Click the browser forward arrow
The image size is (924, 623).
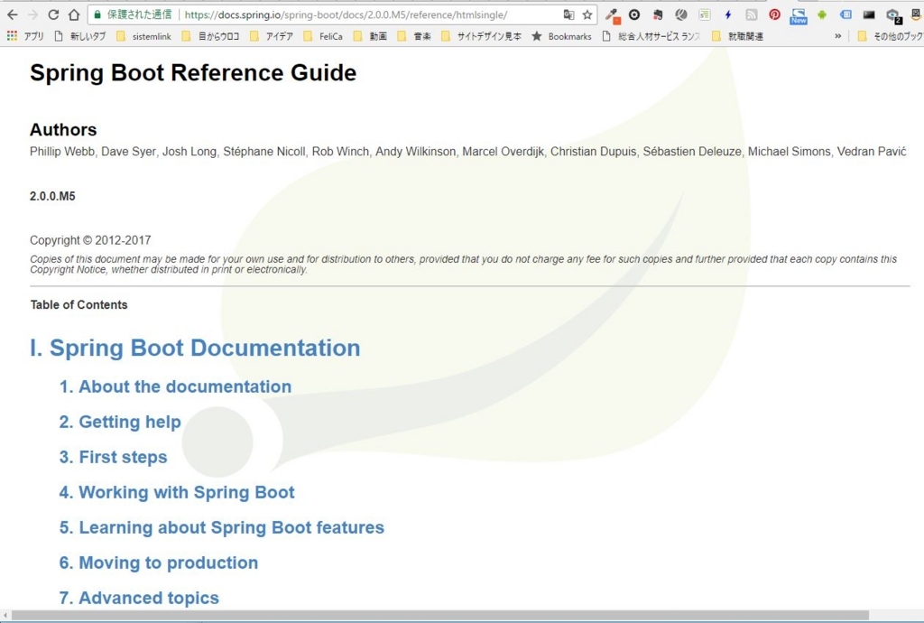[x=33, y=14]
